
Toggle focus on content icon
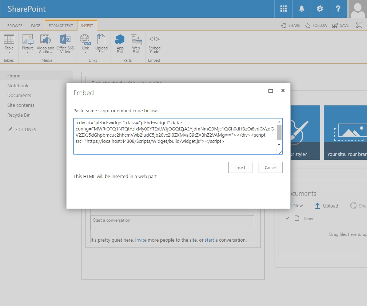pos(359,25)
